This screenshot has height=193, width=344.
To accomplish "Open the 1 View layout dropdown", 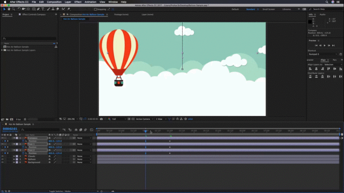I will pos(161,119).
